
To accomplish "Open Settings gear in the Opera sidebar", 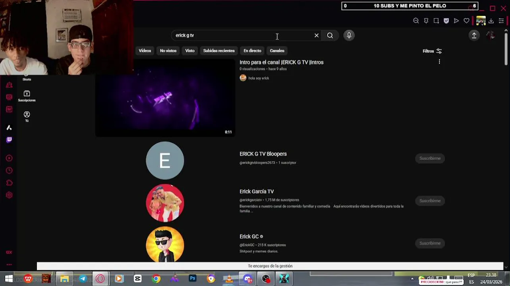I will click(9, 195).
